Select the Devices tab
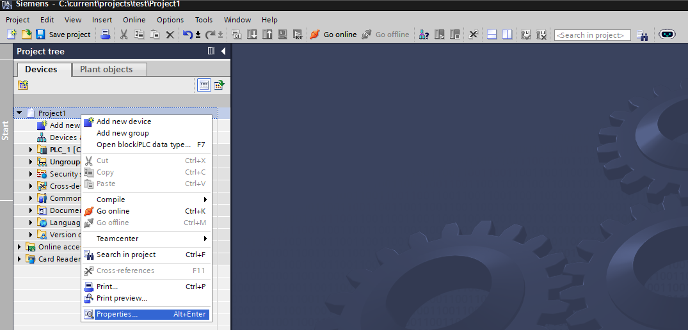688x330 pixels. 44,69
